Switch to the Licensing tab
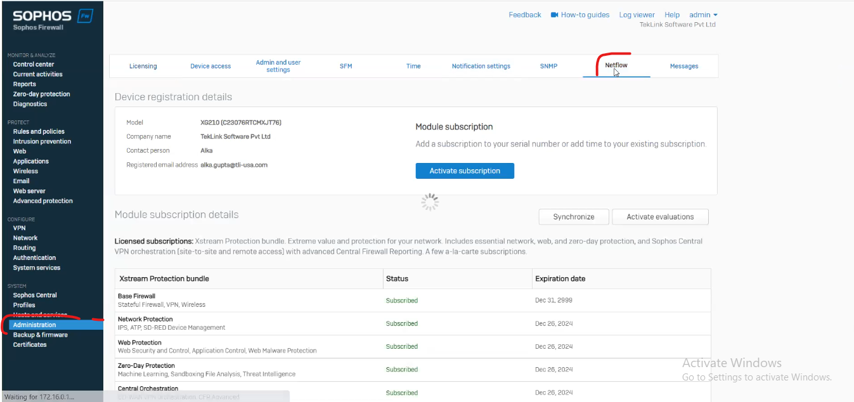 point(143,65)
